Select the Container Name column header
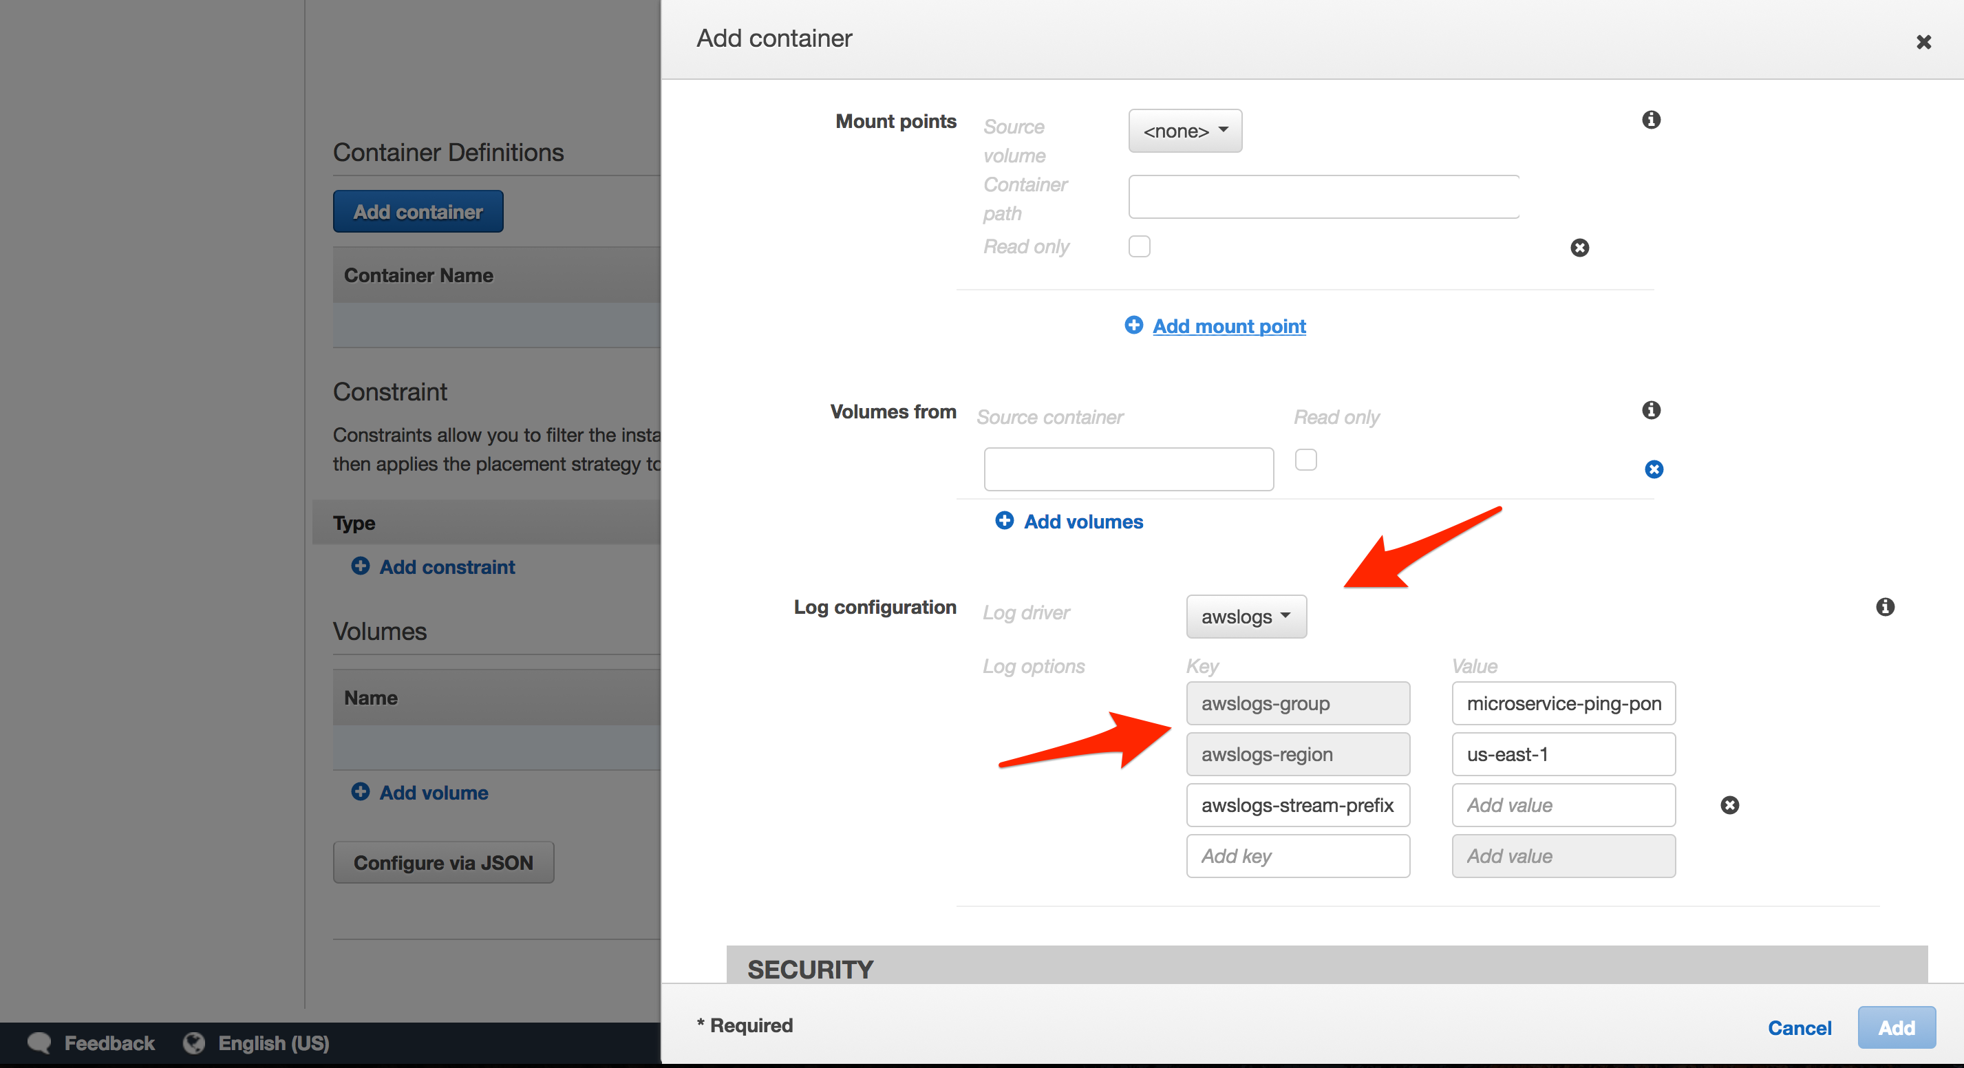1964x1068 pixels. (x=418, y=275)
